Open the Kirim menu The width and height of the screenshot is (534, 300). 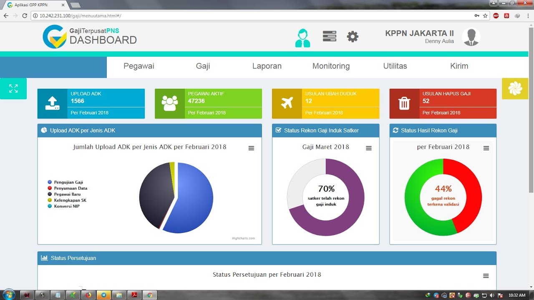pyautogui.click(x=459, y=66)
